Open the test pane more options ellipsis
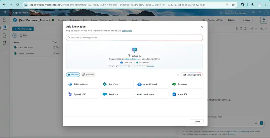Screen dimensions: 270x138 click(256, 28)
